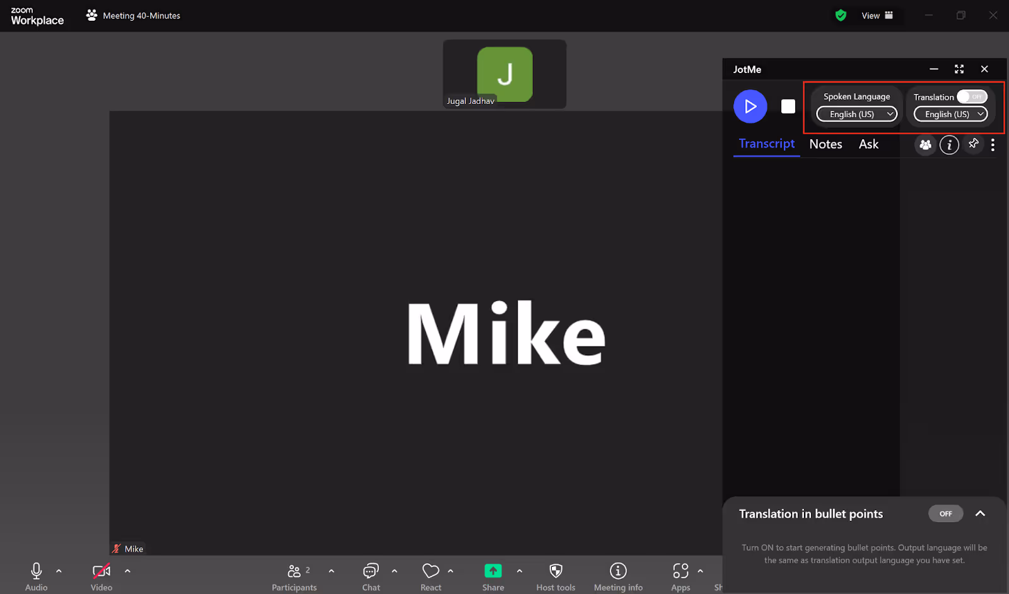This screenshot has height=594, width=1009.
Task: Expand chat options arrow
Action: coord(394,571)
